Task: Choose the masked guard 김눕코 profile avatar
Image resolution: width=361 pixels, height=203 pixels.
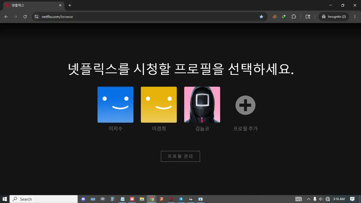Action: pos(202,105)
